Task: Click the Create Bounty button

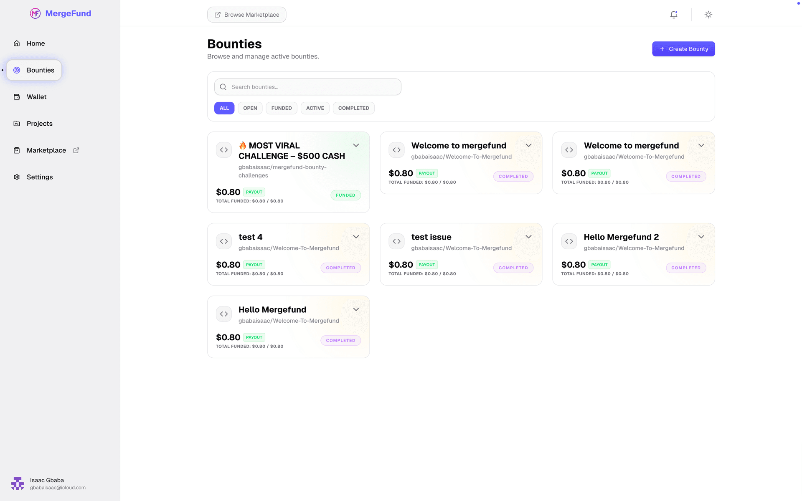Action: pyautogui.click(x=683, y=49)
